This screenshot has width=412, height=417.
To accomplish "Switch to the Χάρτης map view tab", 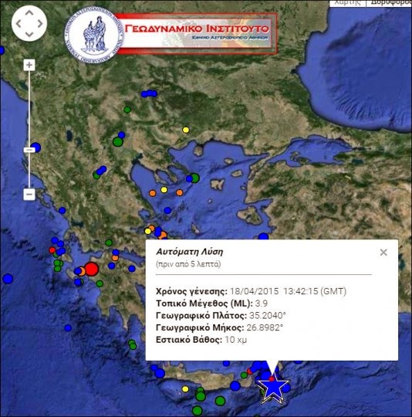I will click(x=347, y=2).
